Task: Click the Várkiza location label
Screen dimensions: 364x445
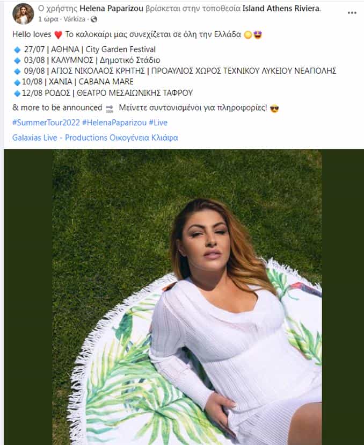Action: pos(74,19)
